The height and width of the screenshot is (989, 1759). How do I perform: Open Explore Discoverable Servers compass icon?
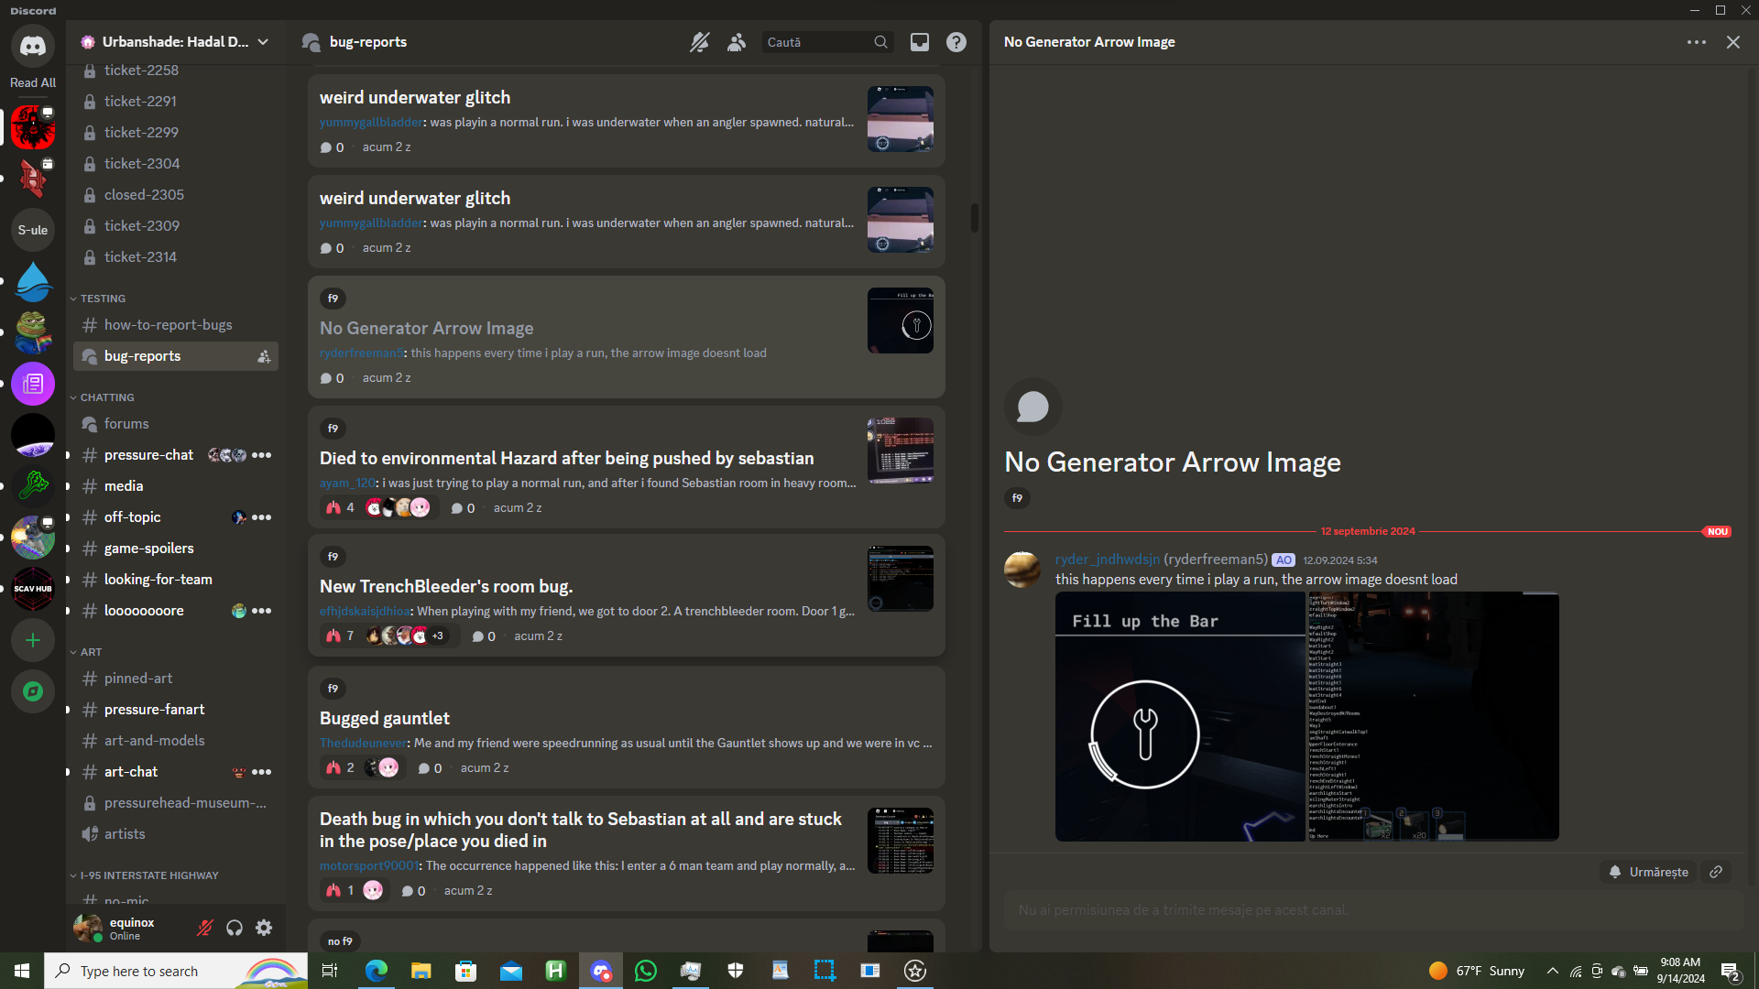(x=33, y=691)
